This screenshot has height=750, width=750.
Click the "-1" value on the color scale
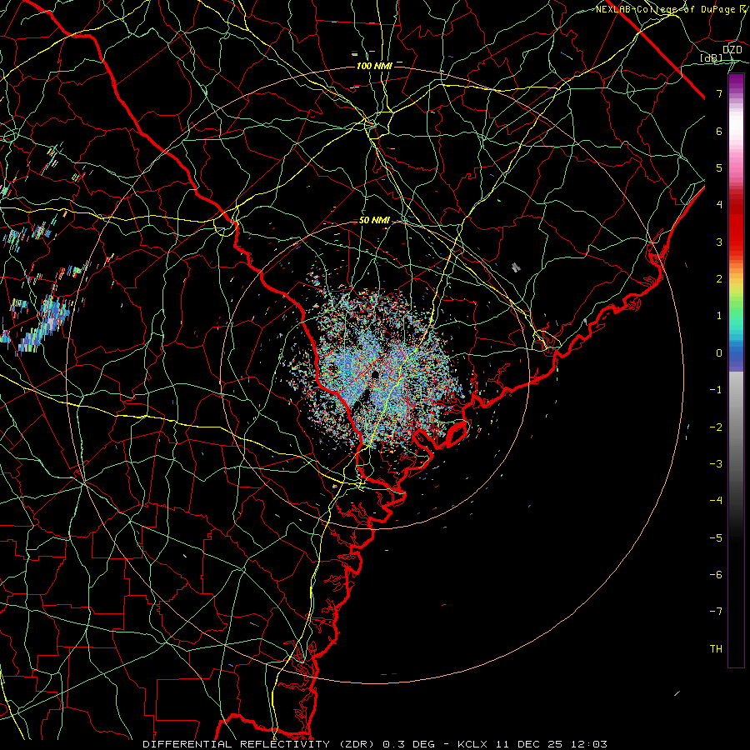[x=716, y=390]
